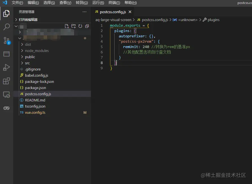Image resolution: width=252 pixels, height=184 pixels.
Task: Open package.json from the file tree
Action: (35, 88)
